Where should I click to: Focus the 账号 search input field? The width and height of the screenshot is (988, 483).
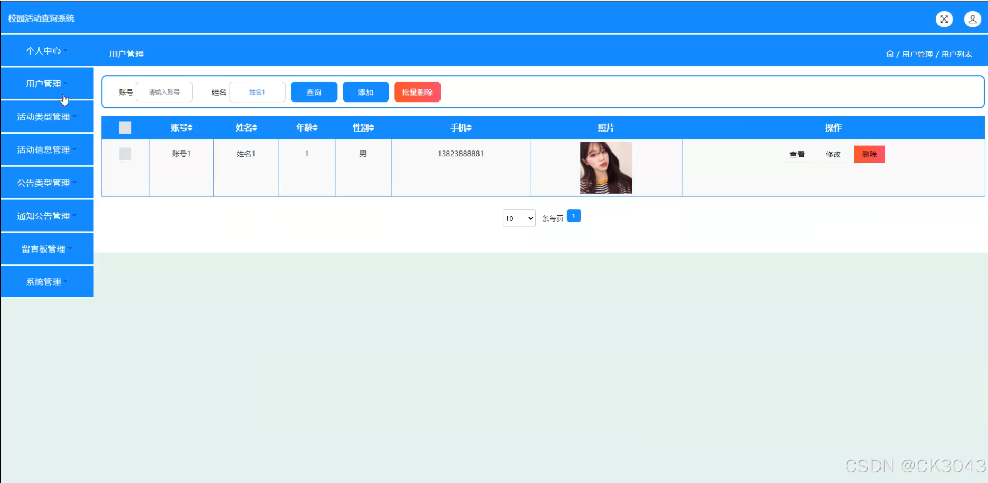click(x=164, y=92)
